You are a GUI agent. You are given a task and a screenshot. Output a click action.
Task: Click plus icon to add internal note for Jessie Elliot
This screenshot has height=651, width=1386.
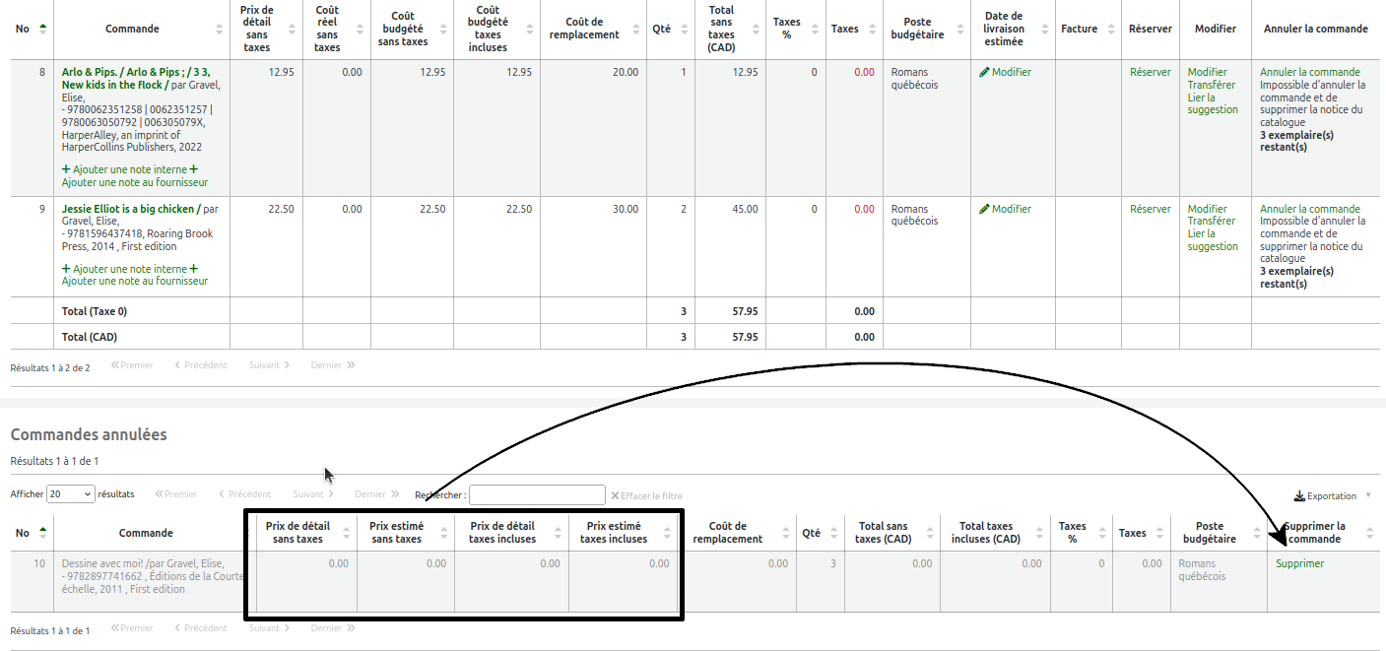(66, 269)
